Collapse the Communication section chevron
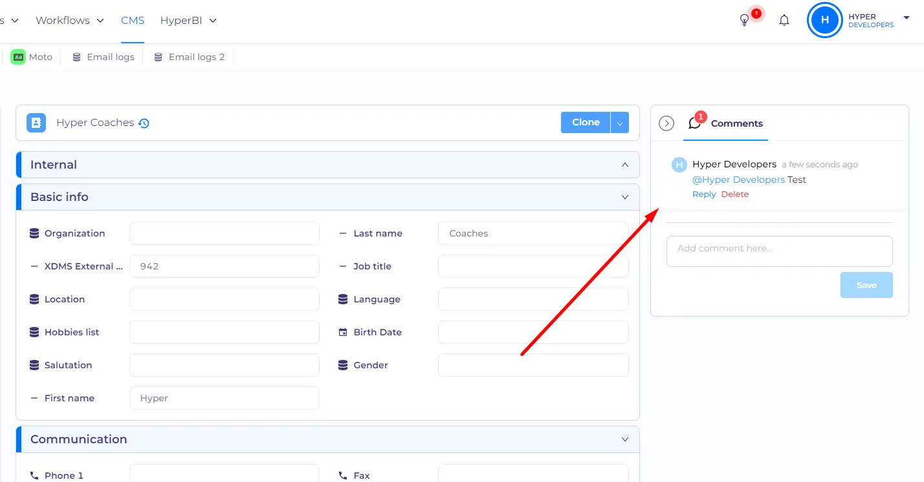The height and width of the screenshot is (482, 924). pyautogui.click(x=625, y=439)
